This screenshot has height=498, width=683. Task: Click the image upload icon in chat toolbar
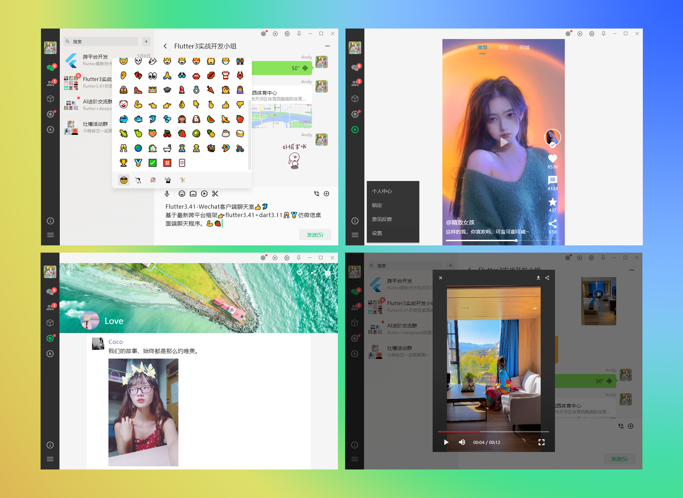coord(193,194)
